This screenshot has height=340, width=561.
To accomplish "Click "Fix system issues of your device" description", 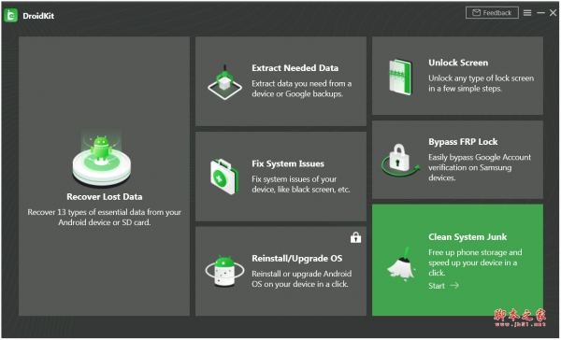I will [x=300, y=184].
